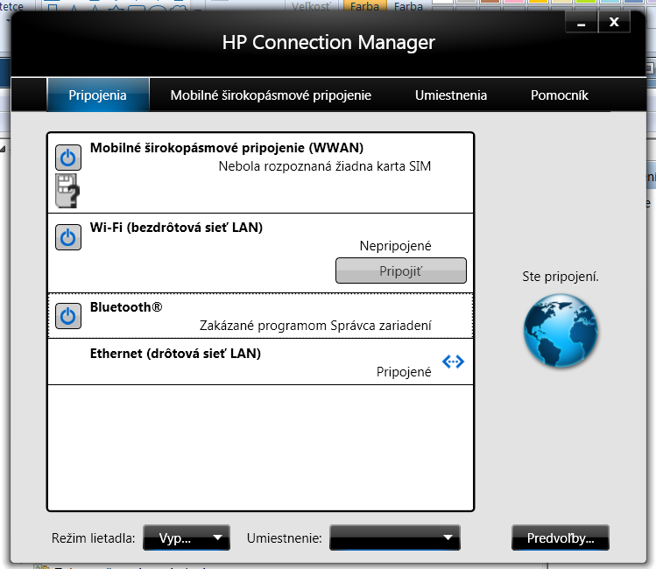The height and width of the screenshot is (569, 656).
Task: Select the Bluetooth® row heading
Action: point(126,307)
